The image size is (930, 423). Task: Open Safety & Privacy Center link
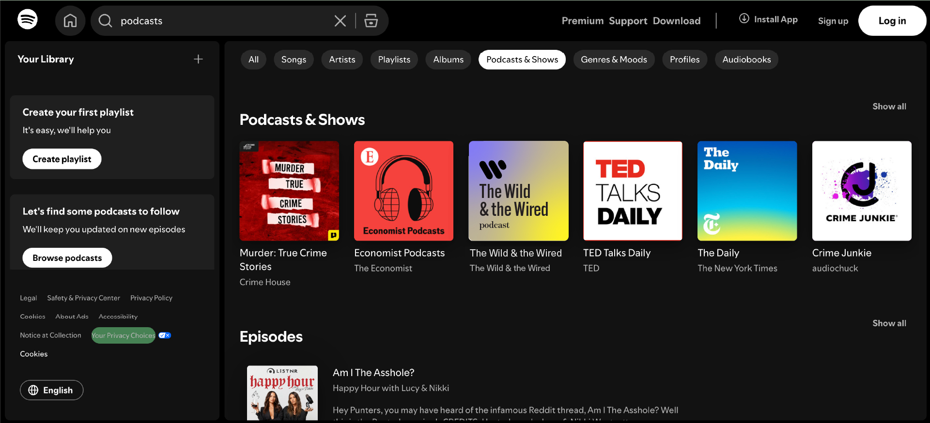[x=83, y=298]
